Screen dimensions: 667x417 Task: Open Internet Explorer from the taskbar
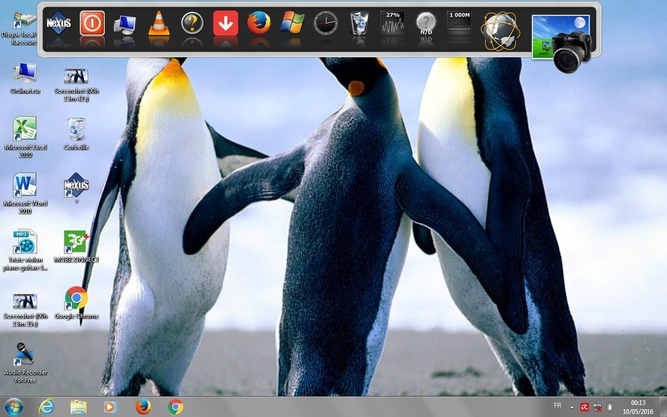click(46, 407)
